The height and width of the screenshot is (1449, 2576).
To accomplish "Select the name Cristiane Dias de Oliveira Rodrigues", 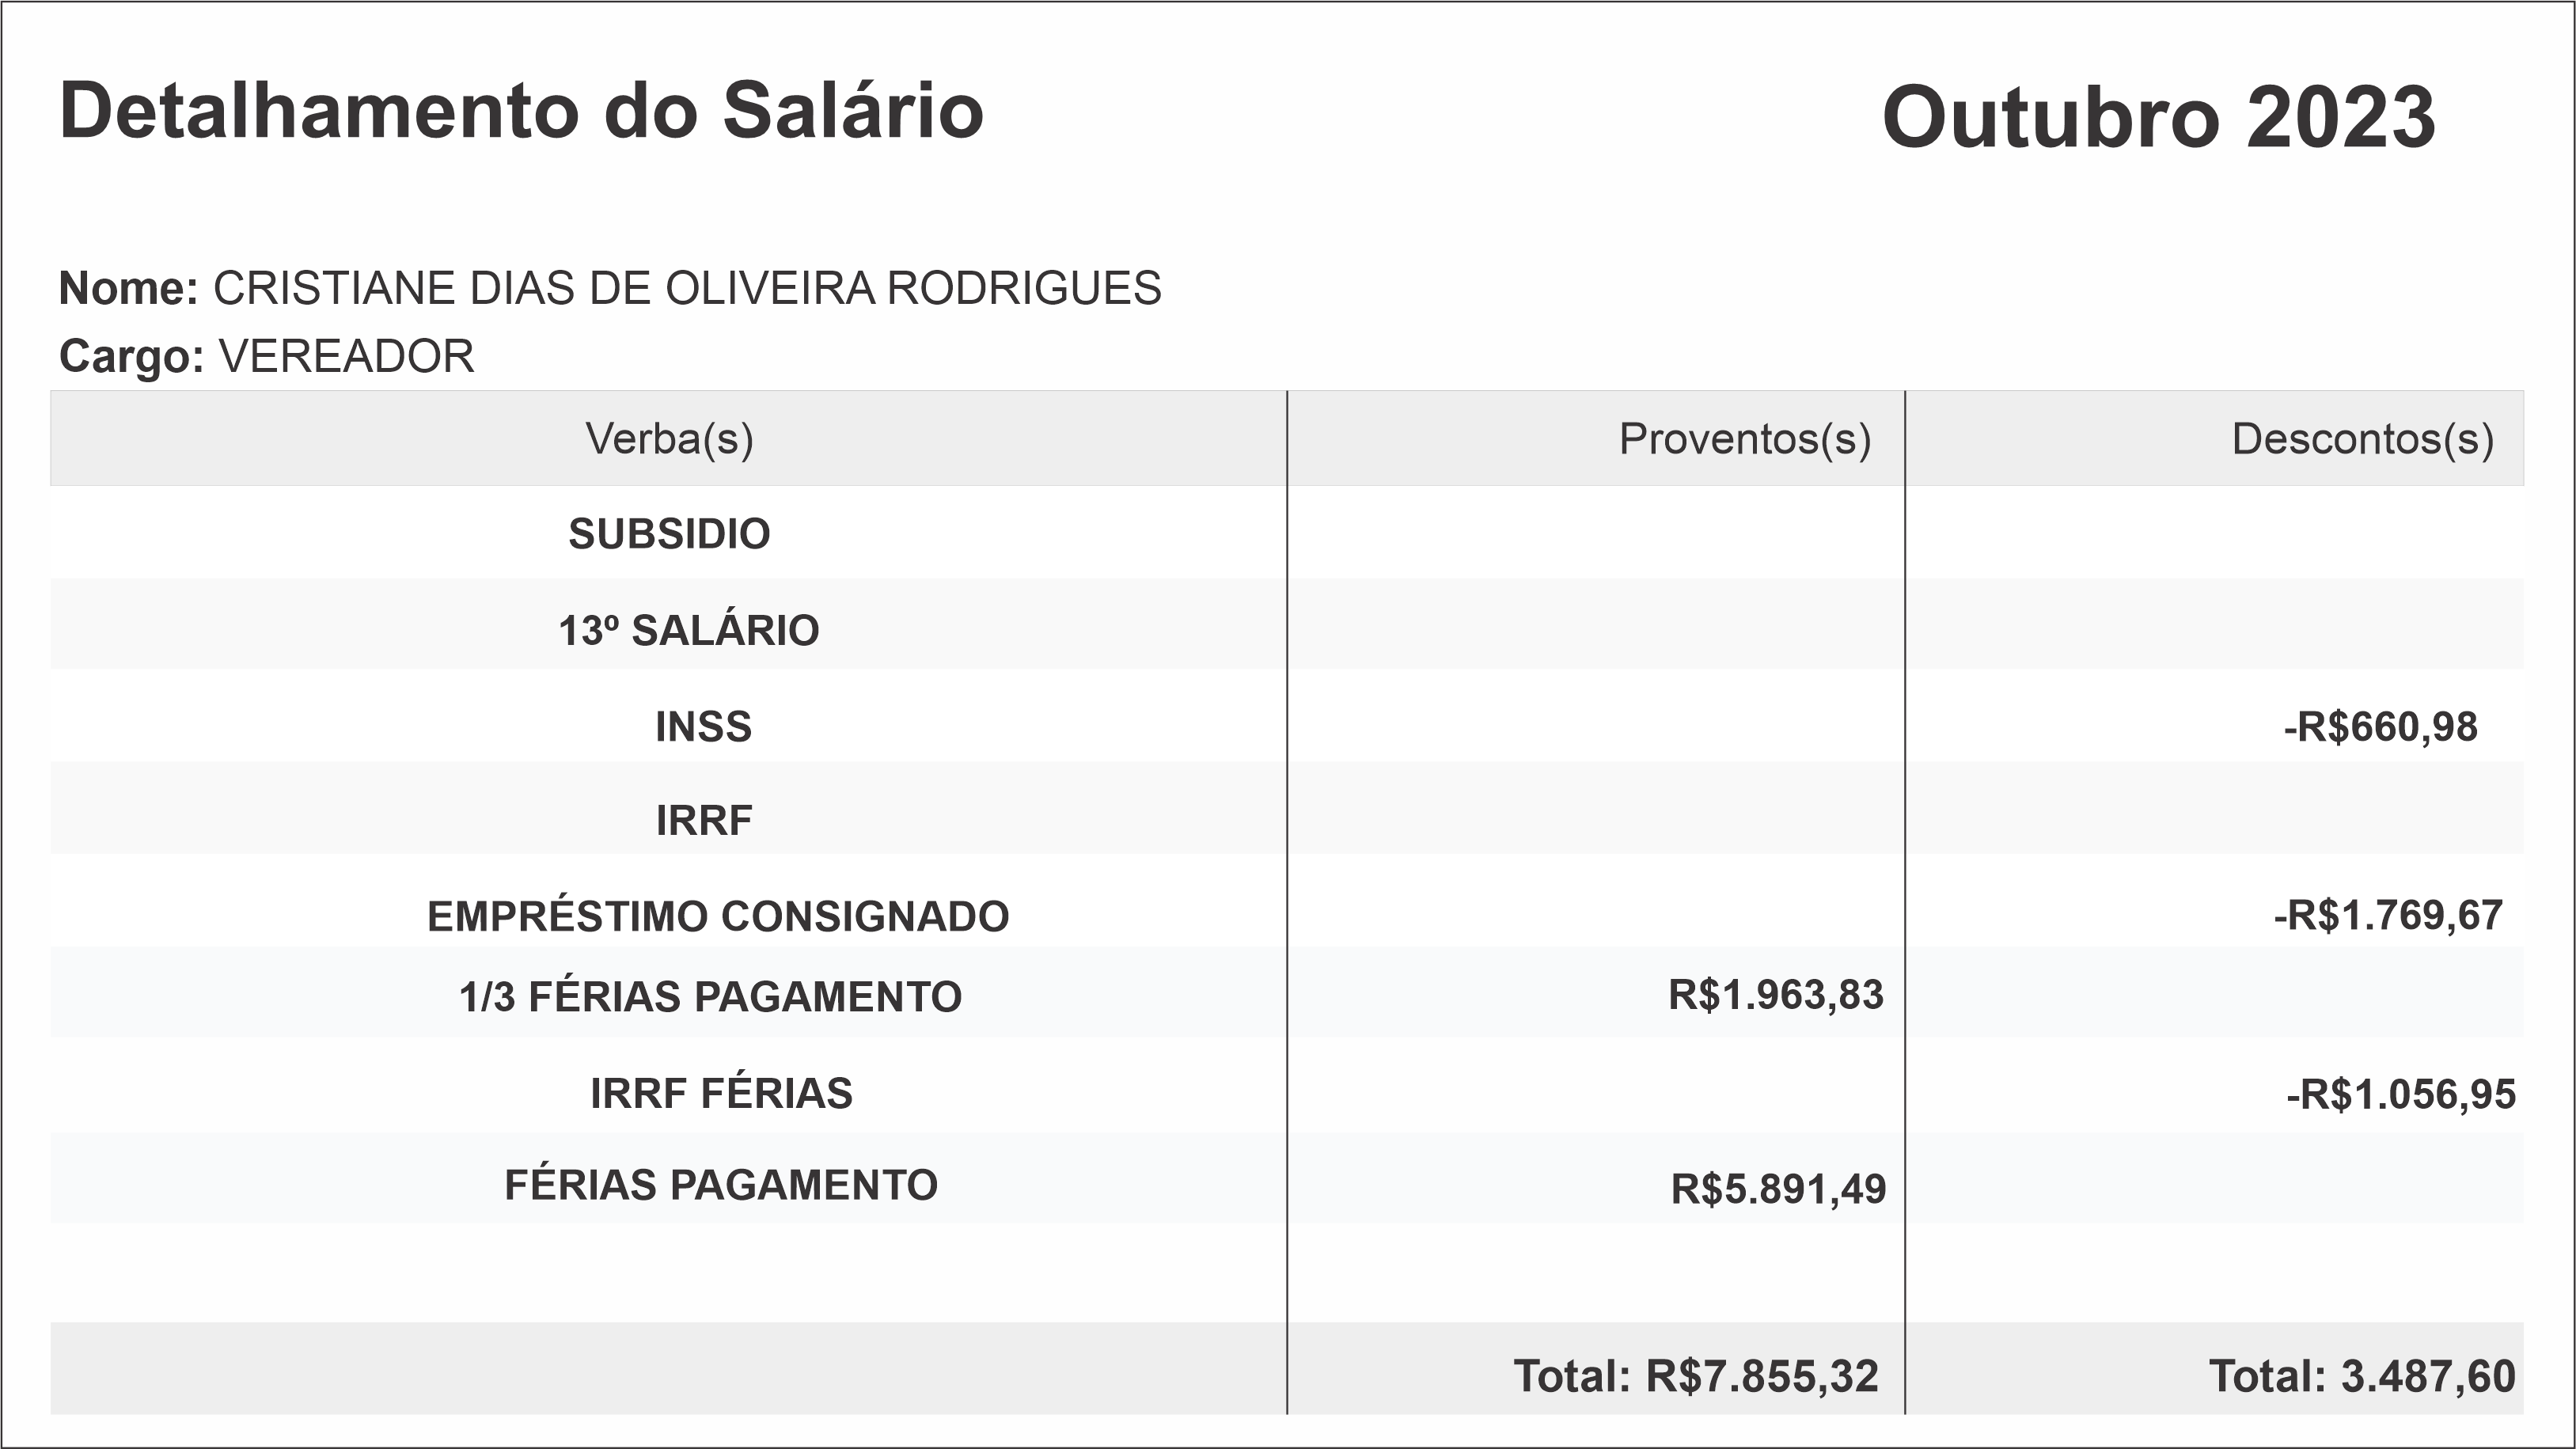I will pos(686,289).
